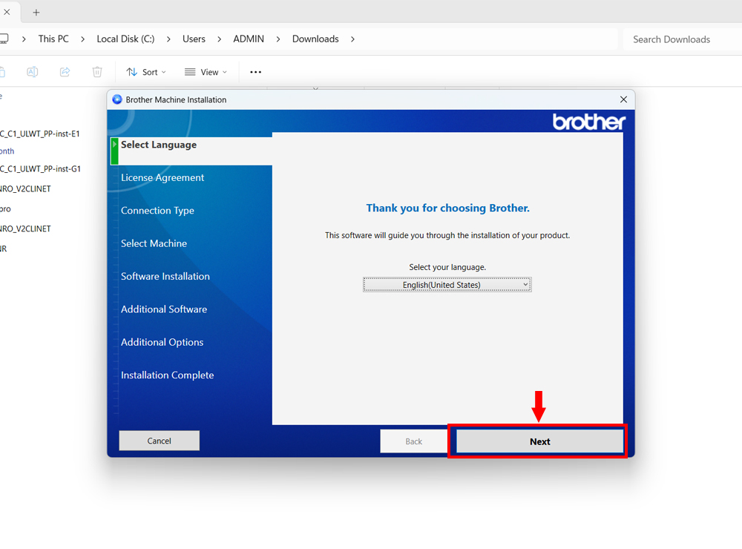Select the Installation Complete step
742x549 pixels.
click(x=167, y=375)
